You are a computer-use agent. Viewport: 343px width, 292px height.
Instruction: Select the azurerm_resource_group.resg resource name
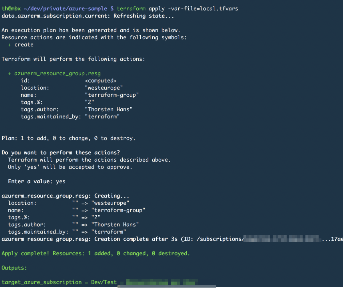click(x=57, y=73)
